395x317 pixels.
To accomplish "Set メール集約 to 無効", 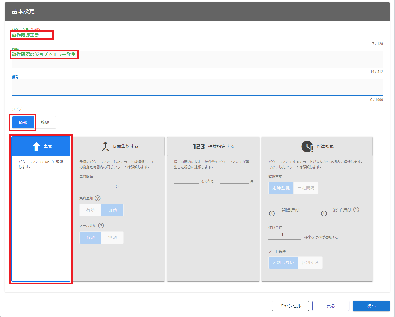I will pyautogui.click(x=113, y=238).
